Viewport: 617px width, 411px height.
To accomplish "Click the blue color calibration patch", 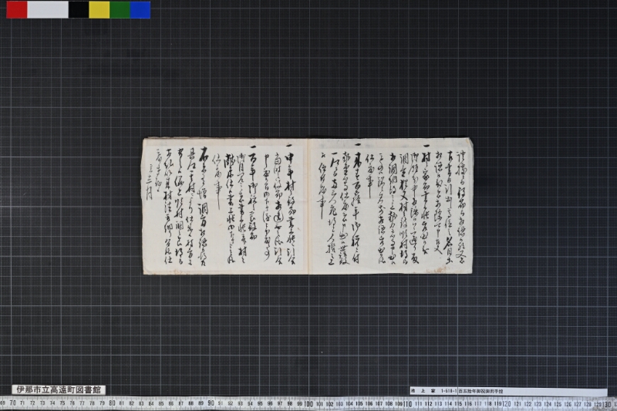I will coord(140,10).
